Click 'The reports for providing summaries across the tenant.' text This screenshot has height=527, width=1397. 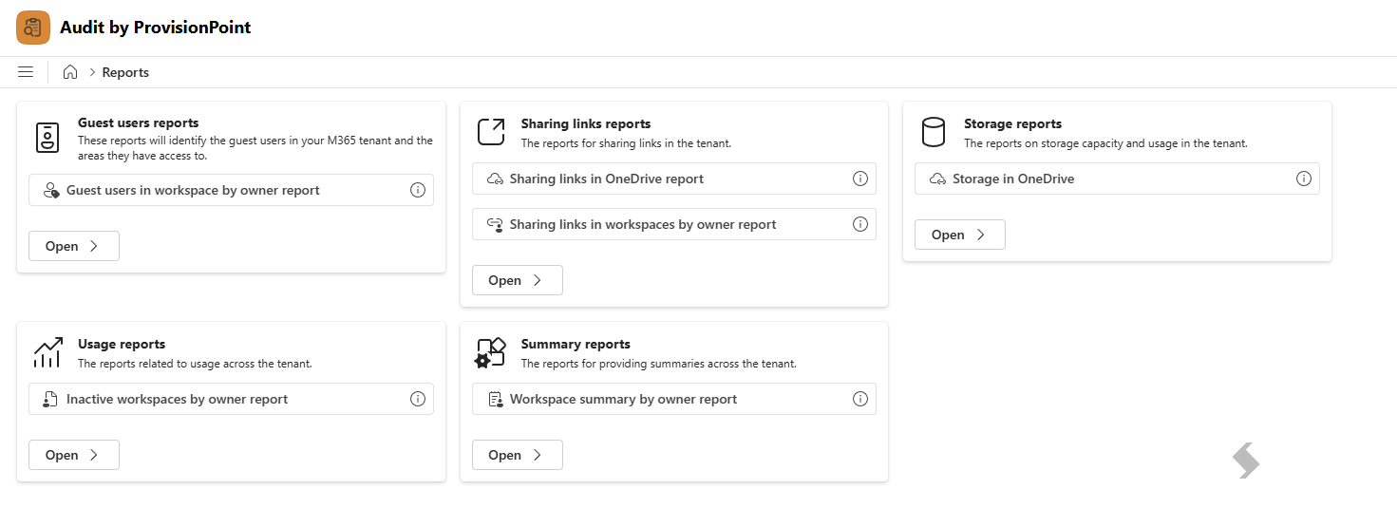click(659, 364)
